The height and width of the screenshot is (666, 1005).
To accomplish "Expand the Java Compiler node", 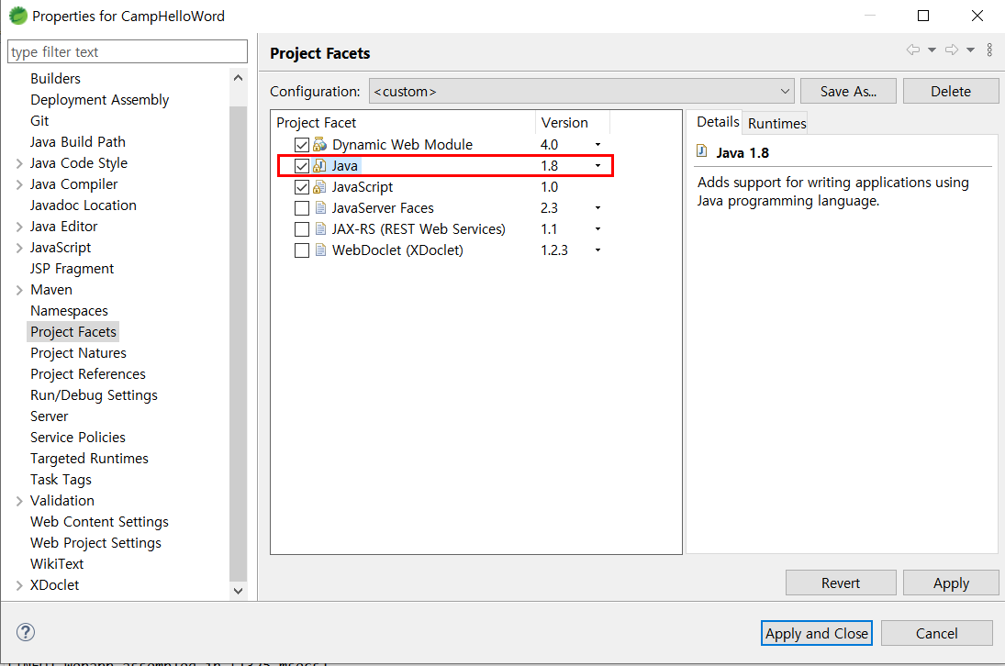I will 19,184.
